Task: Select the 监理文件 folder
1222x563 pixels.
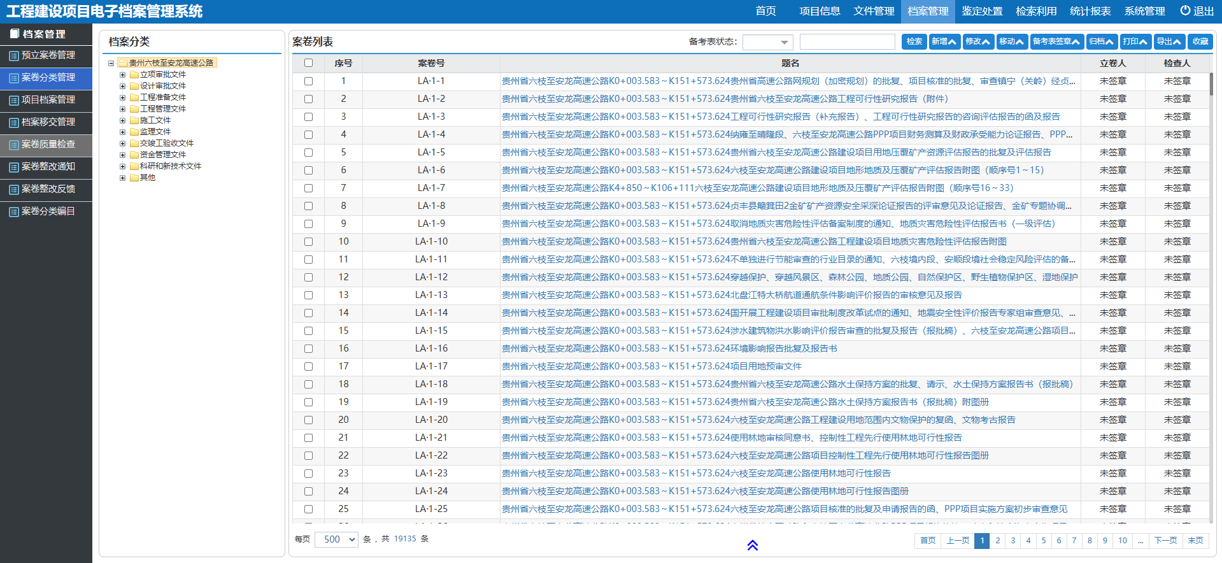Action: tap(155, 132)
